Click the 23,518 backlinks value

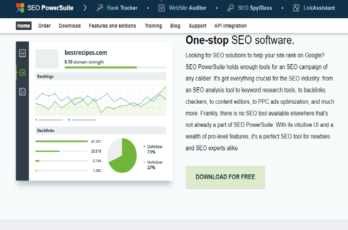pos(96,151)
